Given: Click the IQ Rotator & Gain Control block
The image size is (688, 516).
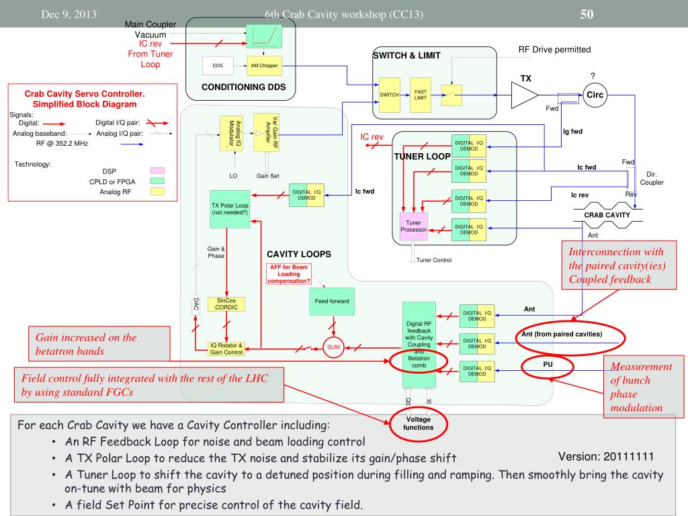Looking at the screenshot, I should point(226,349).
